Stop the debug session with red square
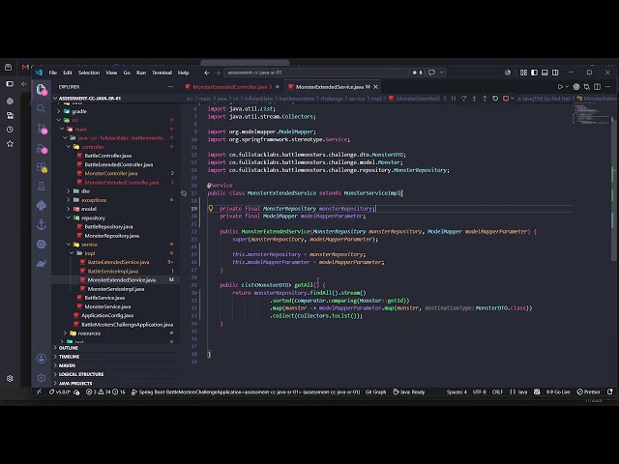Screen dimensions: 619x464 pyautogui.click(x=505, y=99)
